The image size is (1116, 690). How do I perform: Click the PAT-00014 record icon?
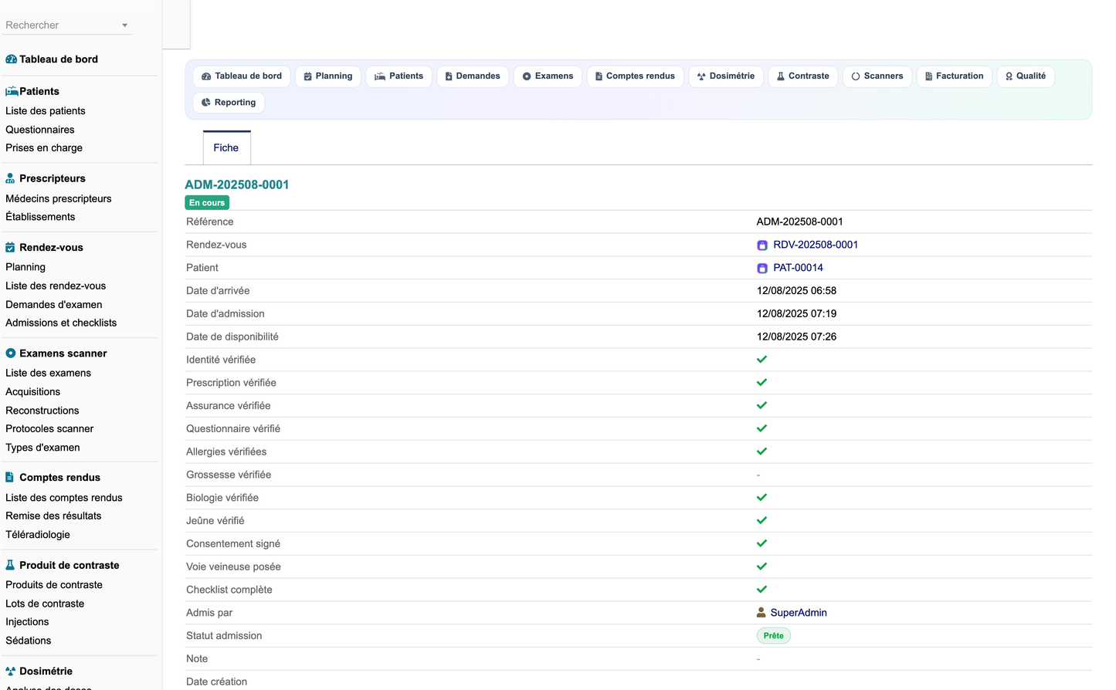coord(762,269)
